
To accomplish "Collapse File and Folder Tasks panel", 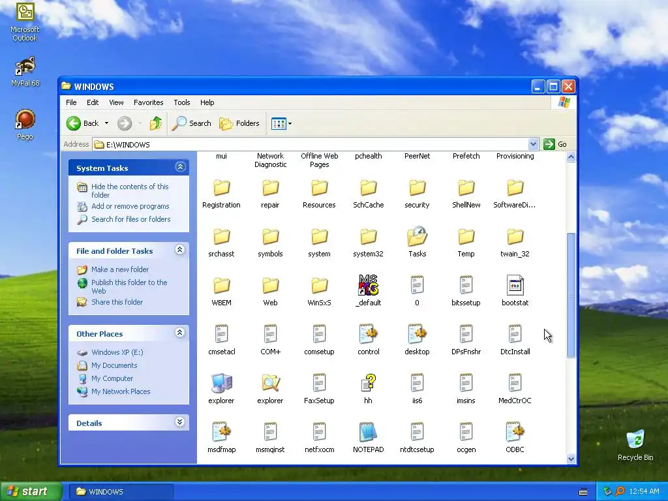I will click(x=180, y=250).
